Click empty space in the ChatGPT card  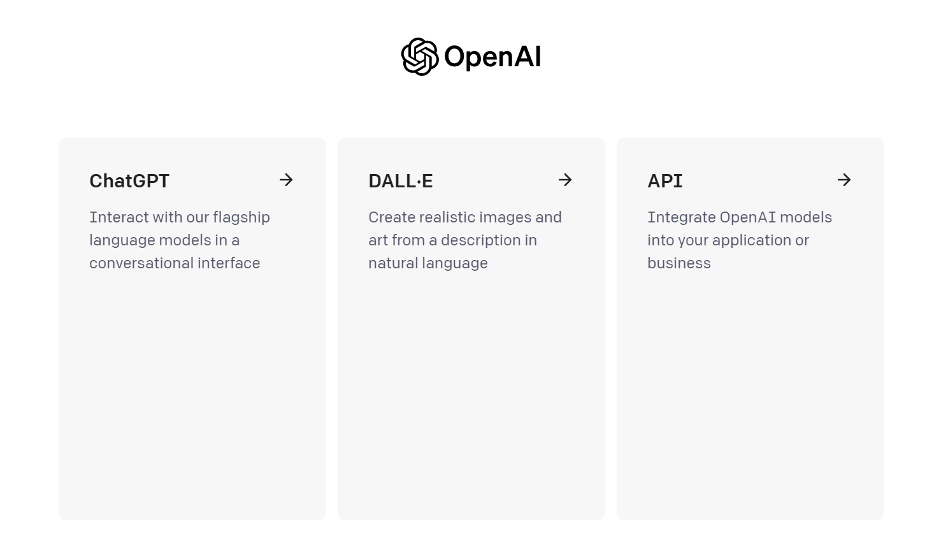click(192, 395)
